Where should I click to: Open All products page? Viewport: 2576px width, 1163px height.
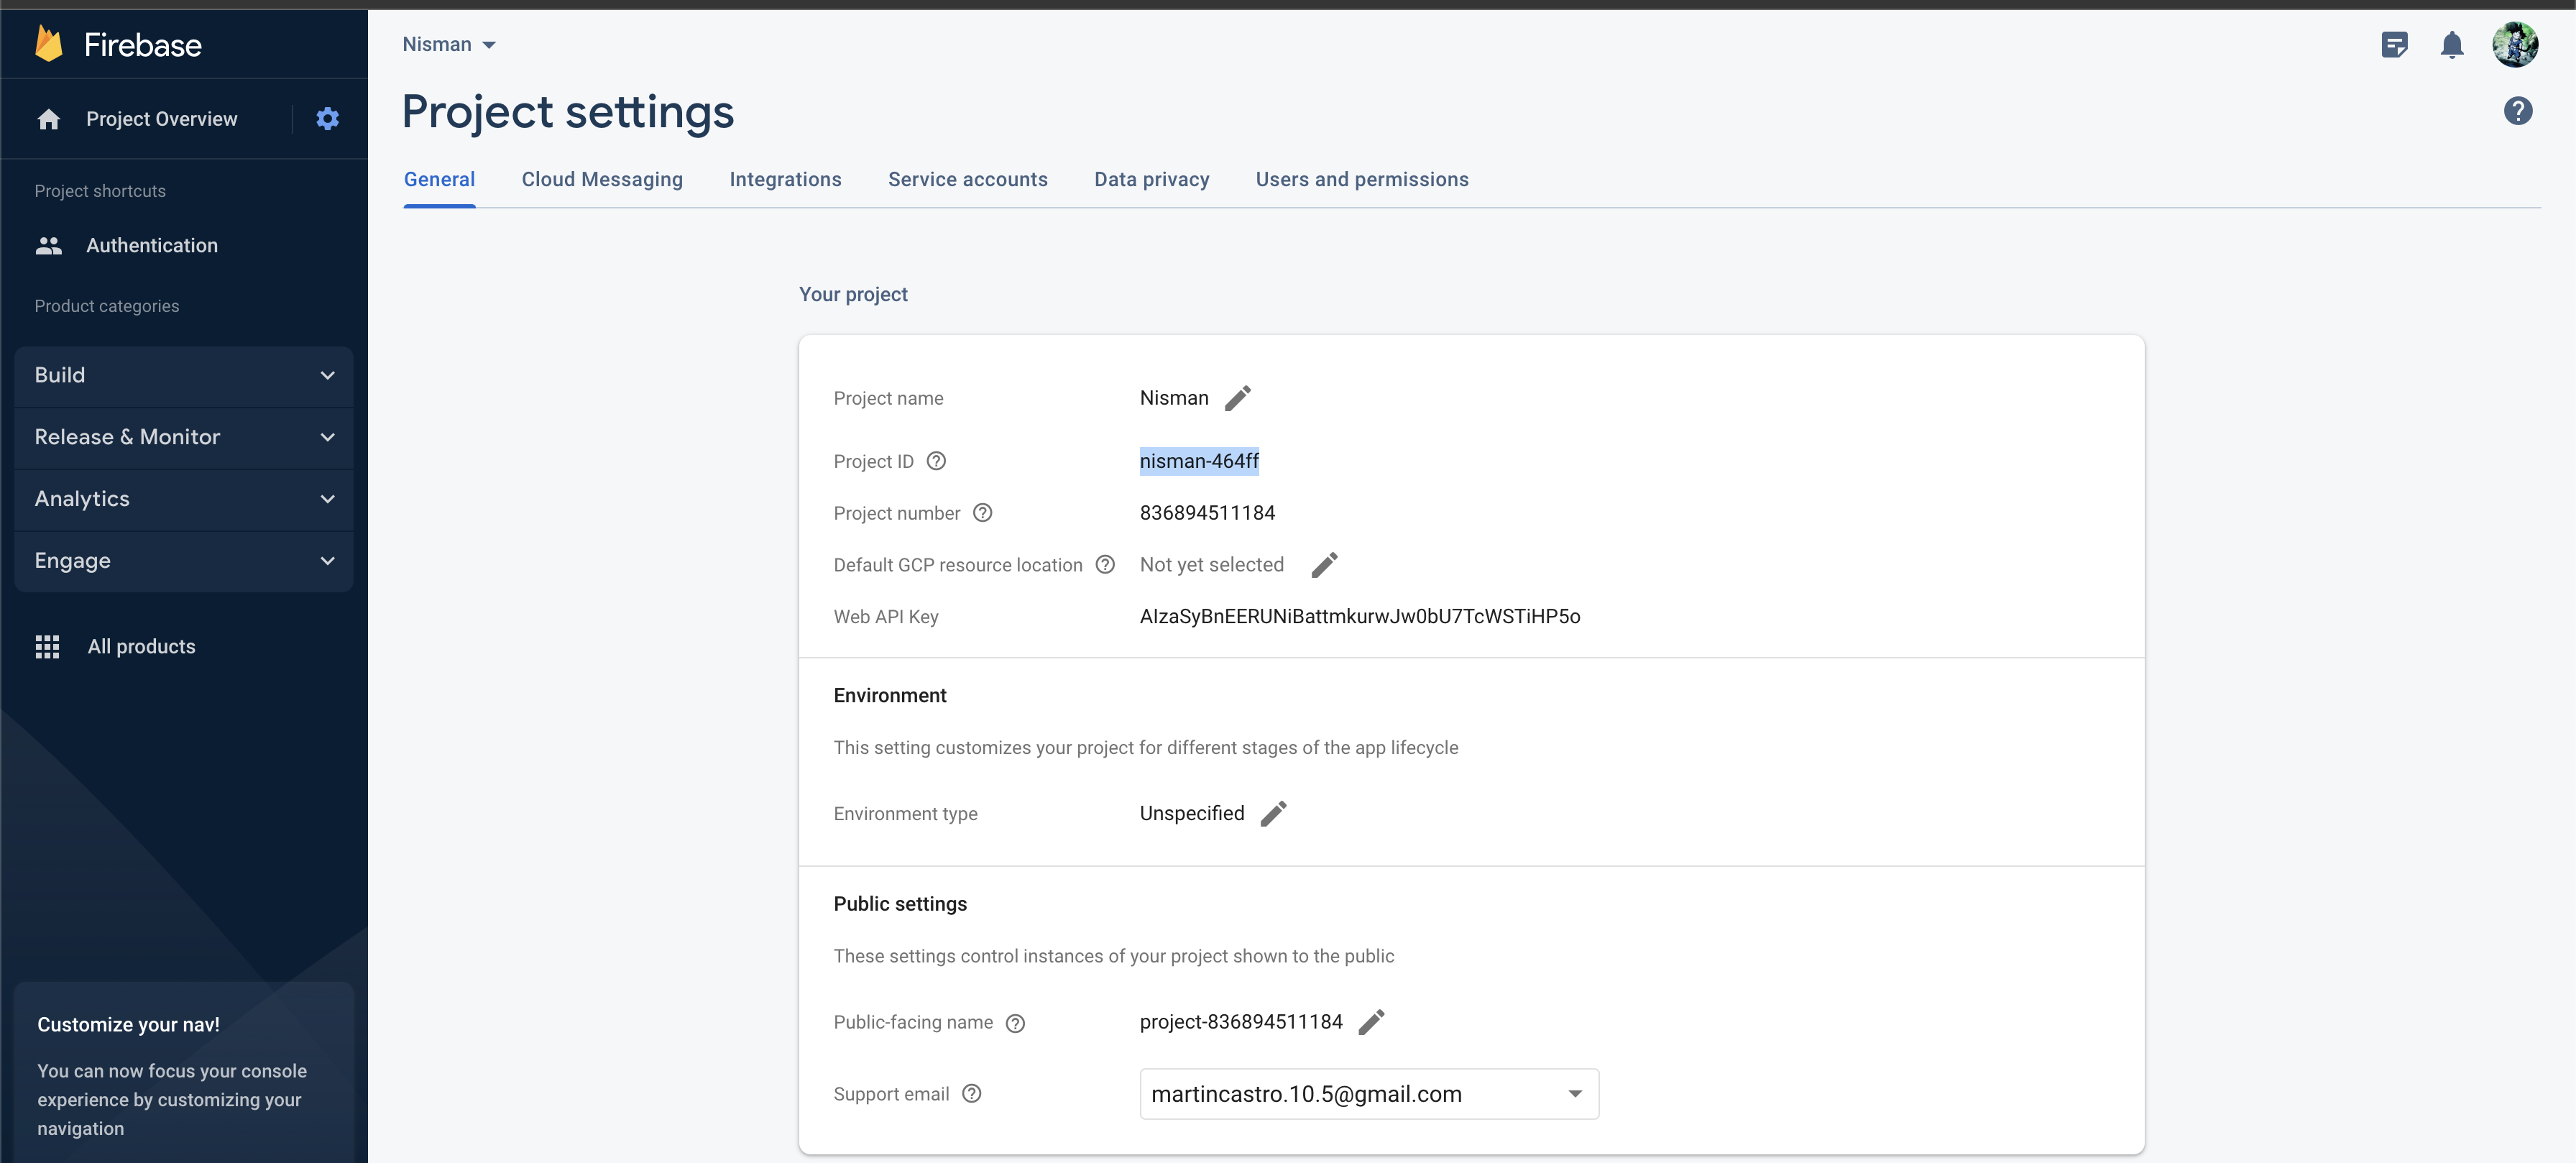[x=141, y=647]
